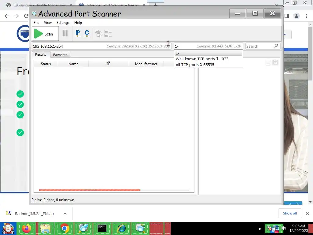Click the Search field

click(x=259, y=46)
